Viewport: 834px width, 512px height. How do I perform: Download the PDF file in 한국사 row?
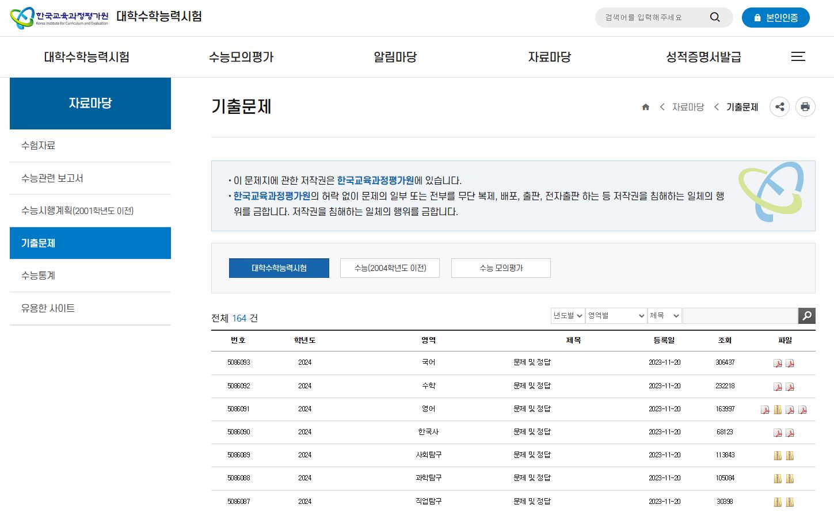[x=778, y=432]
